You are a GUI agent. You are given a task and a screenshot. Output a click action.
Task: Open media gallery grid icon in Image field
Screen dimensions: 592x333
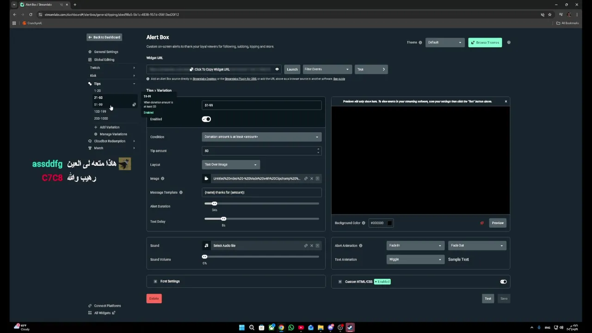317,179
